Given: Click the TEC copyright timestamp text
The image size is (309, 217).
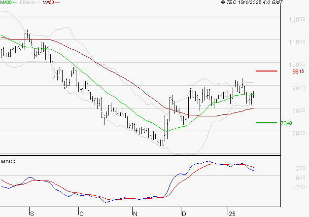Looking at the screenshot, I should [259, 3].
